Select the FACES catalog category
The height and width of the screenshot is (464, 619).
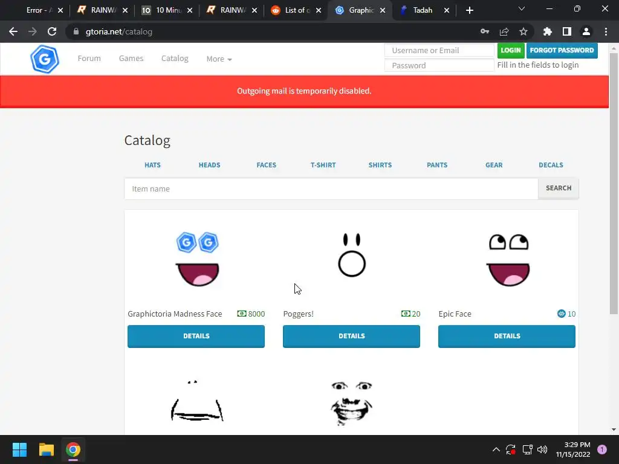(x=267, y=165)
